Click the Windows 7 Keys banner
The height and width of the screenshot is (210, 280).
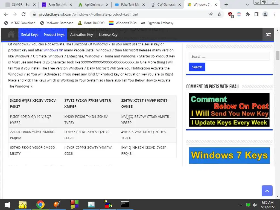pos(229,156)
